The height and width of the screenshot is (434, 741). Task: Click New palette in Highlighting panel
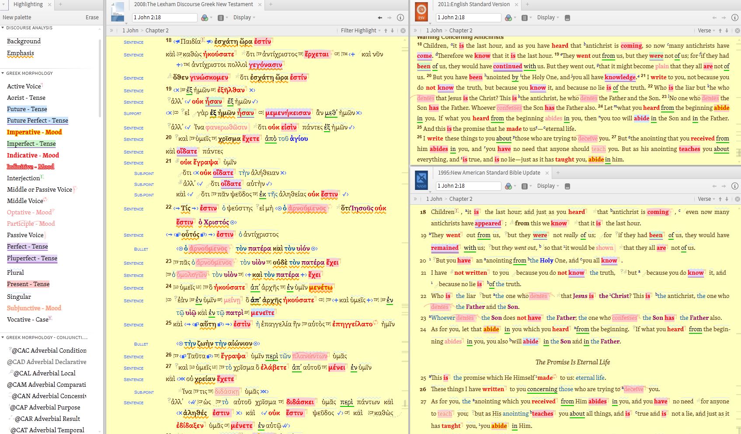pos(17,17)
